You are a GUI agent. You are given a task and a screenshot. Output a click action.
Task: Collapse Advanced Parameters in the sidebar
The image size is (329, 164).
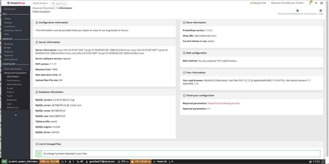click(15, 73)
